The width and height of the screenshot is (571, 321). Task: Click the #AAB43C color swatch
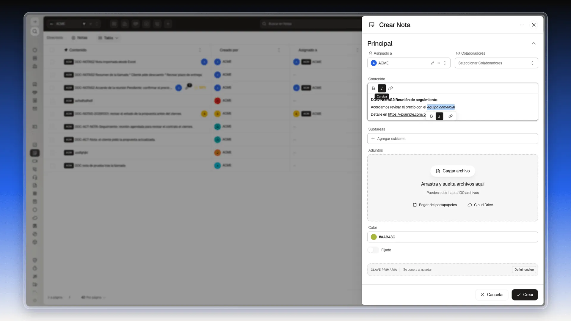tap(374, 237)
